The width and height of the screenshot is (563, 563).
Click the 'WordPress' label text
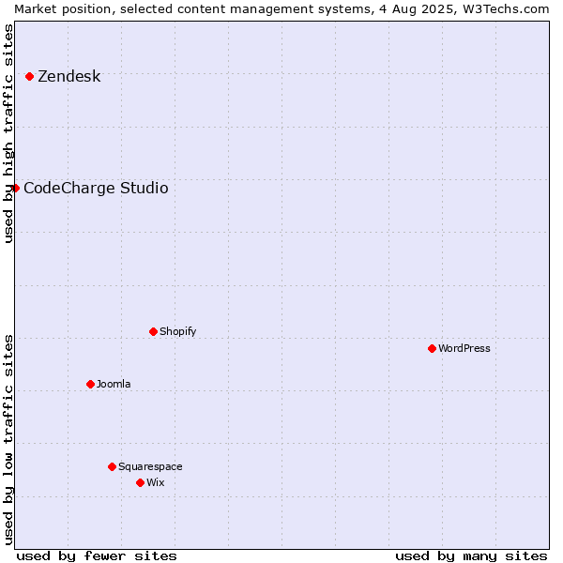(464, 348)
